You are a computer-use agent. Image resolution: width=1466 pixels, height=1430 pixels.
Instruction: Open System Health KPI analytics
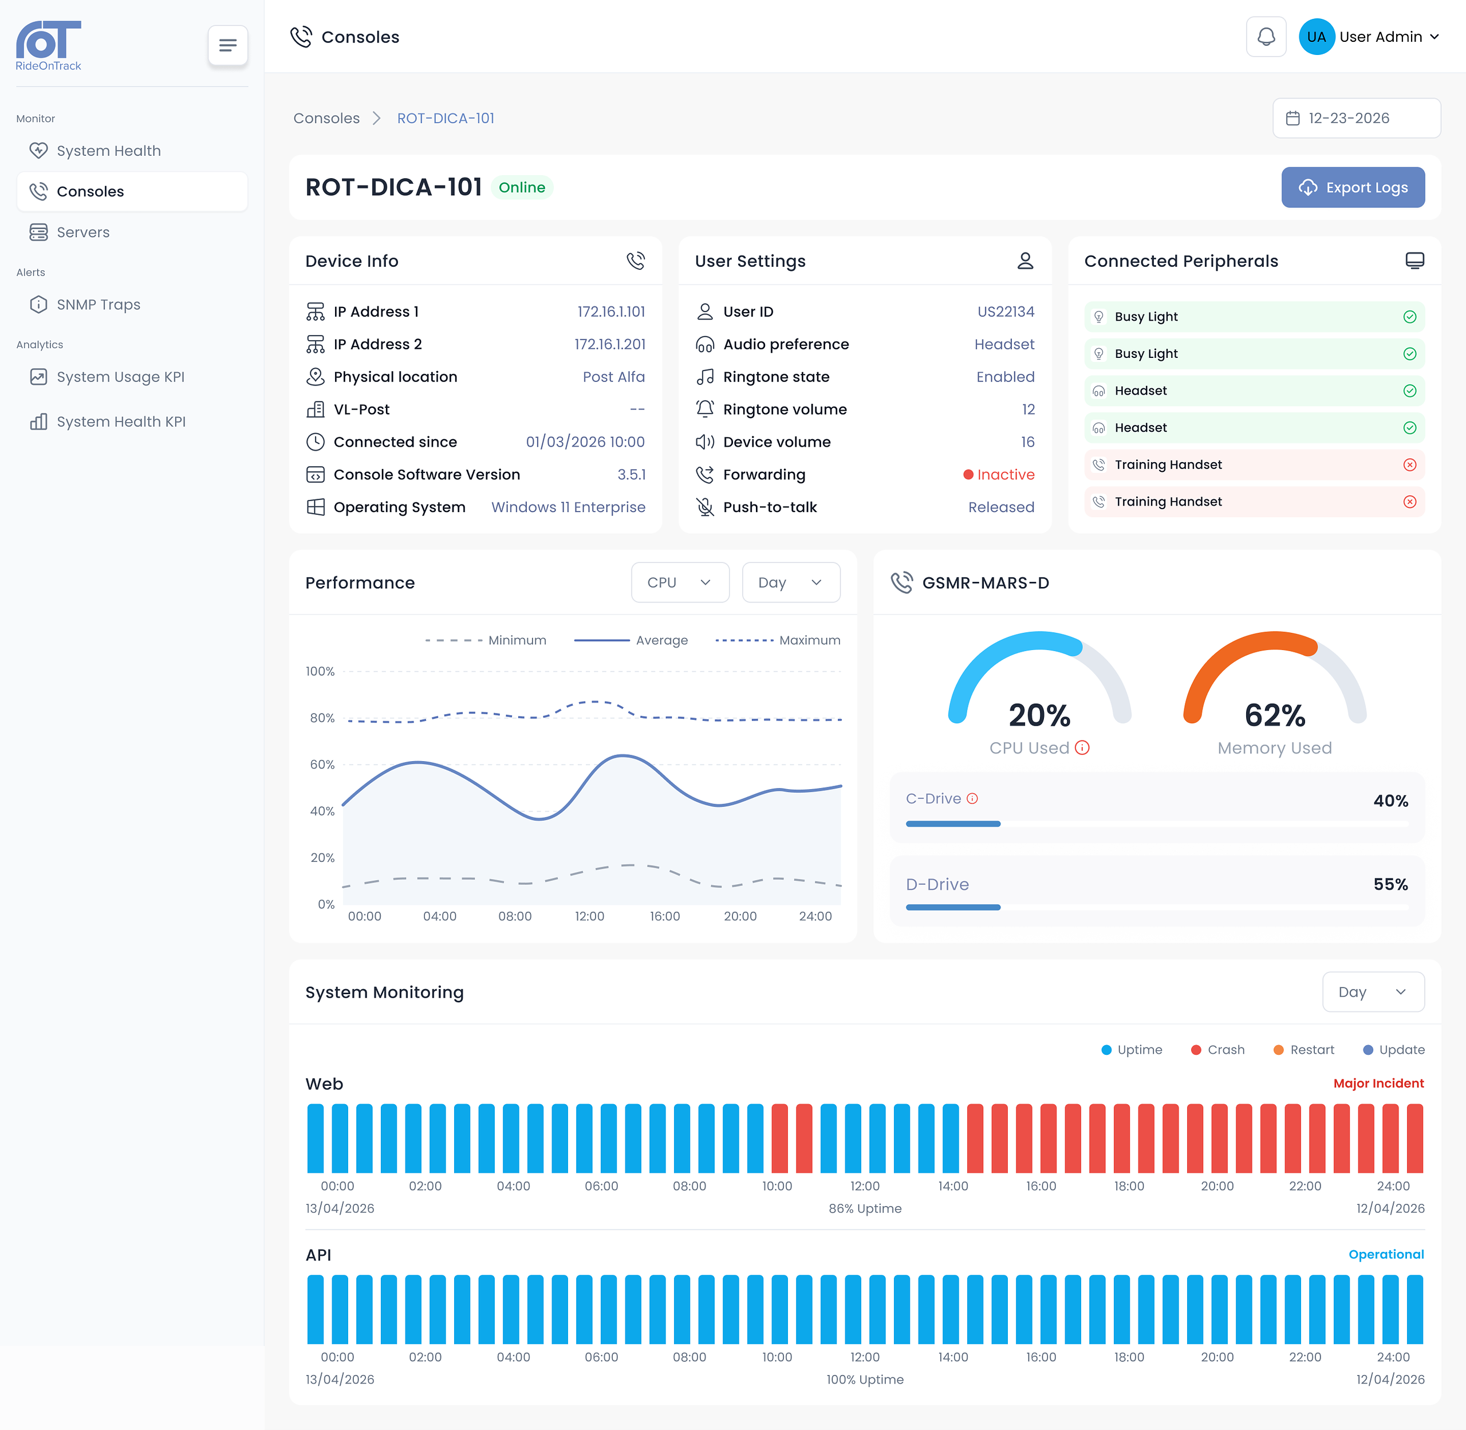132,421
